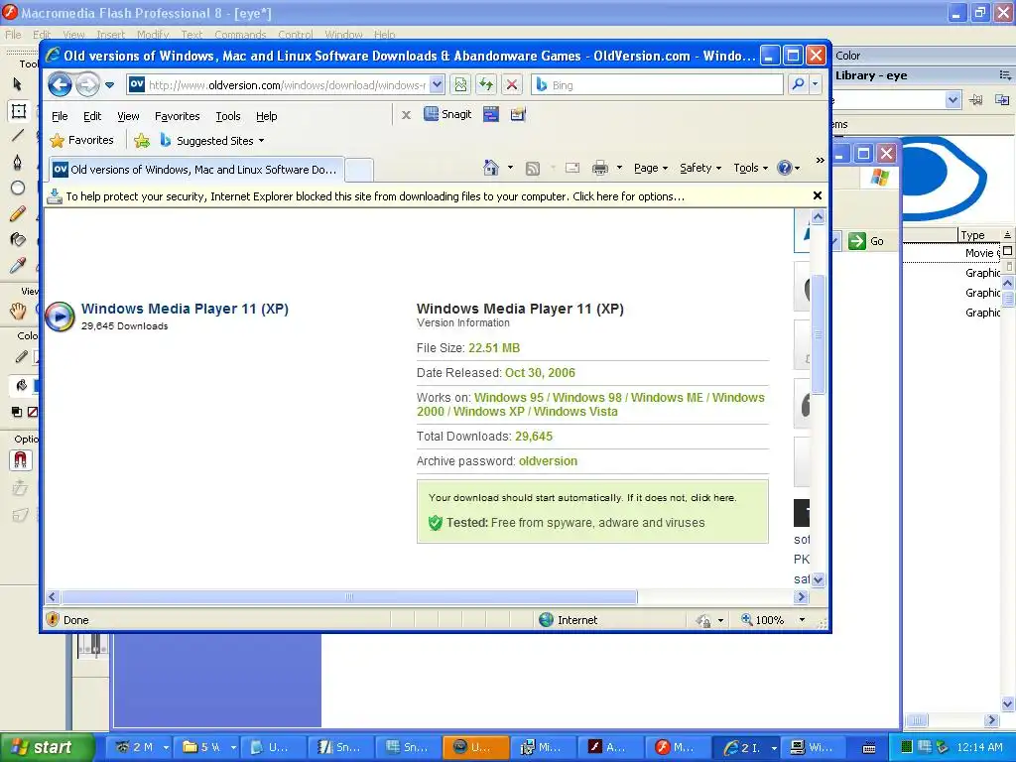The height and width of the screenshot is (762, 1016).
Task: Expand the address bar URL dropdown
Action: pyautogui.click(x=437, y=85)
